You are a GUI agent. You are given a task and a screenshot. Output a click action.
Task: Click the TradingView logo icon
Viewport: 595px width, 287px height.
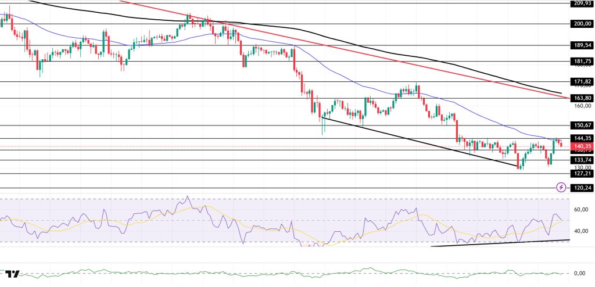pos(13,274)
